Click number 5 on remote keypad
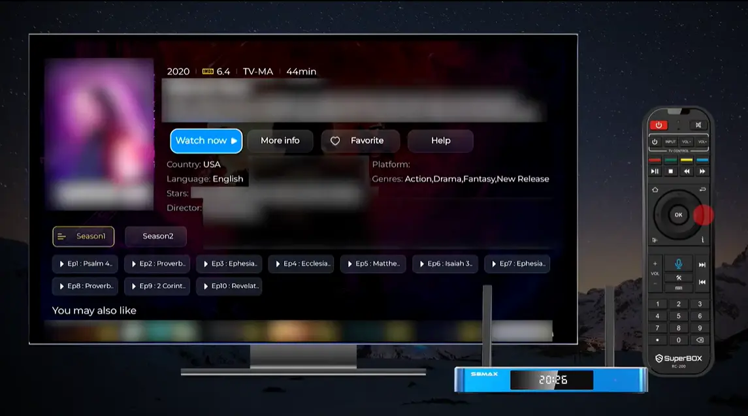Viewport: 748px width, 416px height. [678, 316]
